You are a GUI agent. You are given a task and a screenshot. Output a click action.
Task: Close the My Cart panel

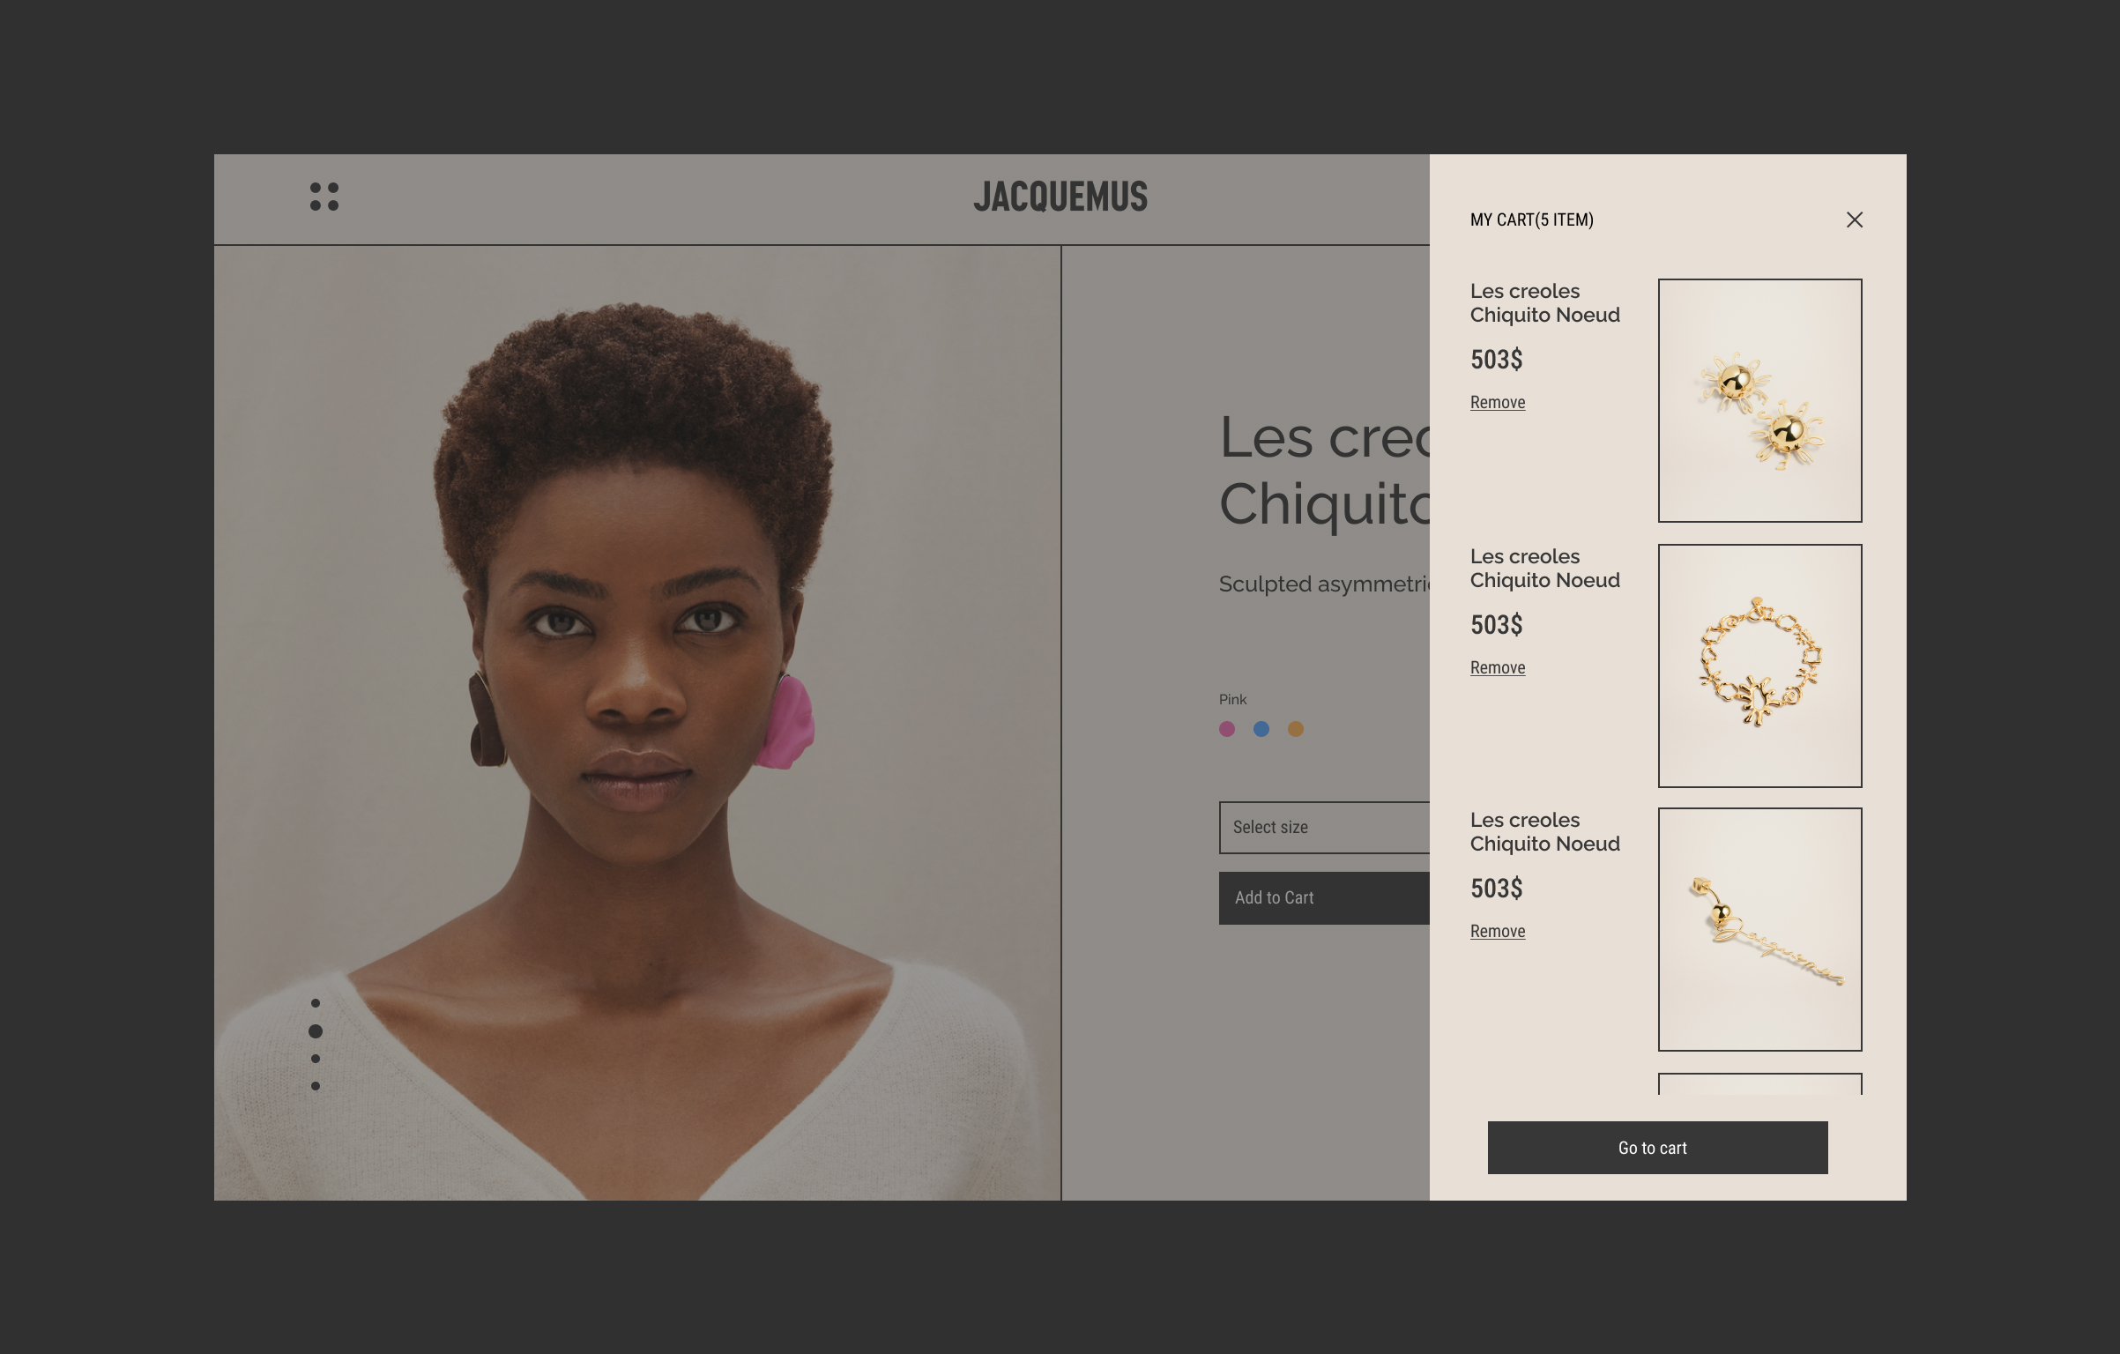(1854, 219)
